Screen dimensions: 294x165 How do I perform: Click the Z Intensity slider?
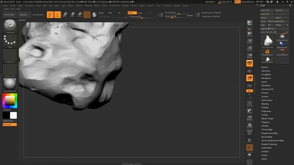coord(142,16)
